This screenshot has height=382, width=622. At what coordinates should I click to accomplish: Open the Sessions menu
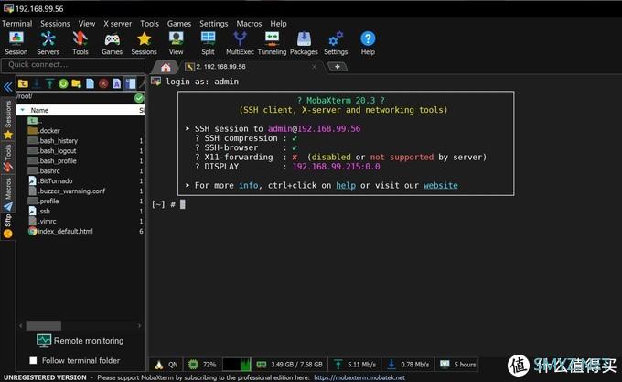coord(55,24)
